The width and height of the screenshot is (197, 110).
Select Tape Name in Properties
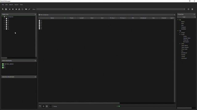[x=185, y=46]
